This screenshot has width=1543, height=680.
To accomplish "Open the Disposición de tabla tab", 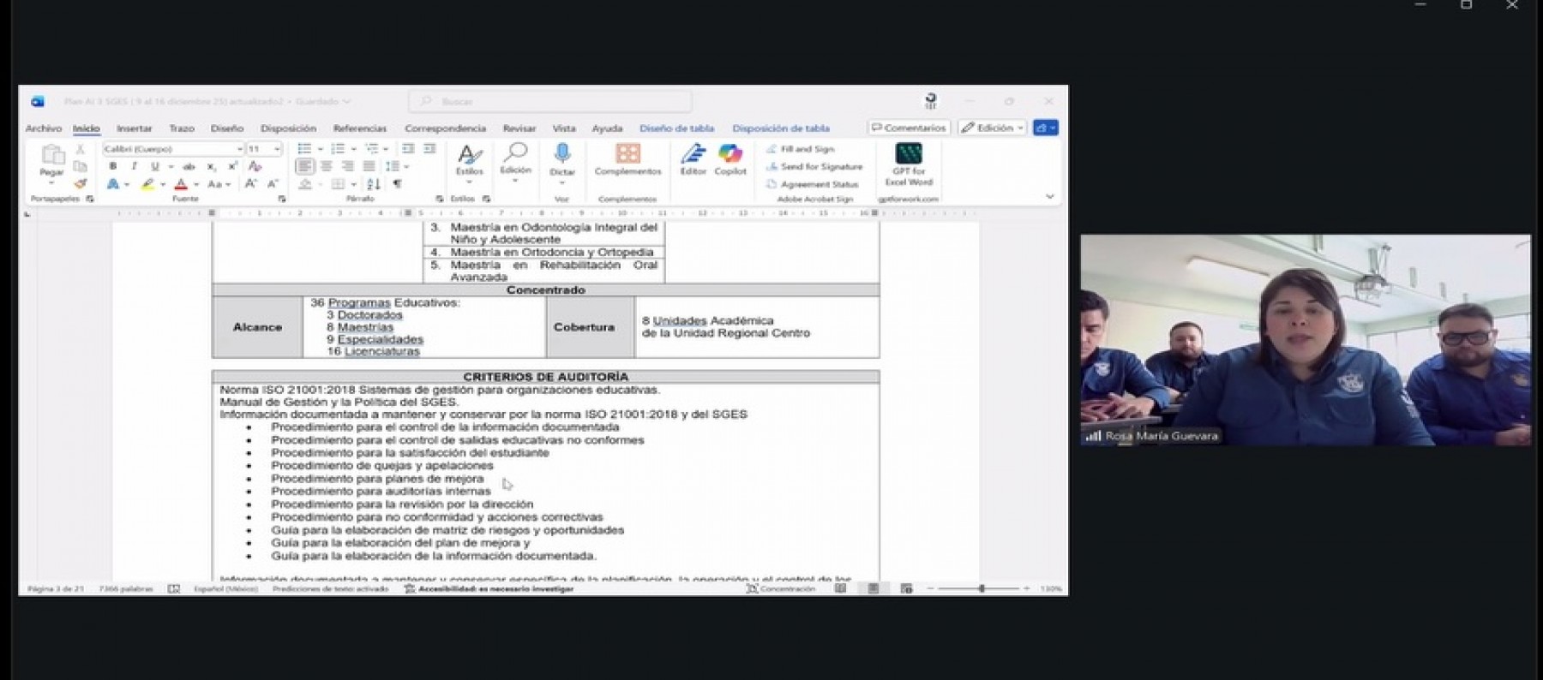I will point(781,128).
